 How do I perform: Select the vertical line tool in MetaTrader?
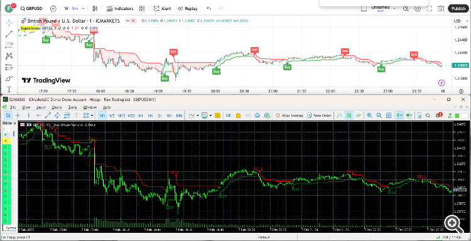28,115
